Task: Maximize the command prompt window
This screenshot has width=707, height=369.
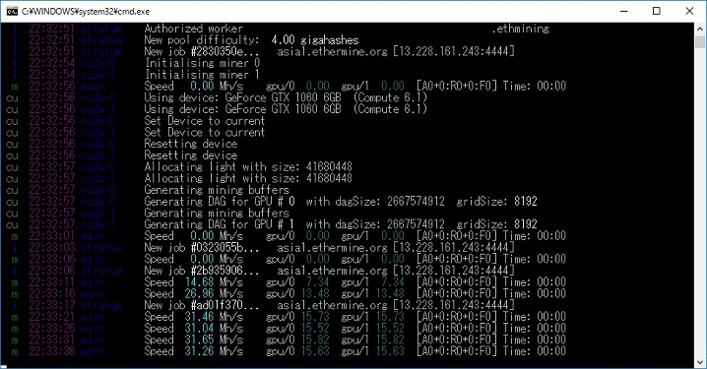Action: click(x=657, y=11)
